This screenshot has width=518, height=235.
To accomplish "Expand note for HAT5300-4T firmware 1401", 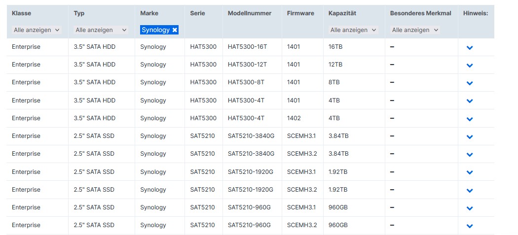I will tap(470, 101).
